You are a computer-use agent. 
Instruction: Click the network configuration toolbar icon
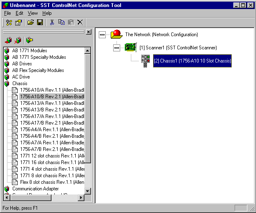click(x=9, y=22)
